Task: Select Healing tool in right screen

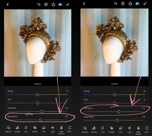Action: pos(94,130)
